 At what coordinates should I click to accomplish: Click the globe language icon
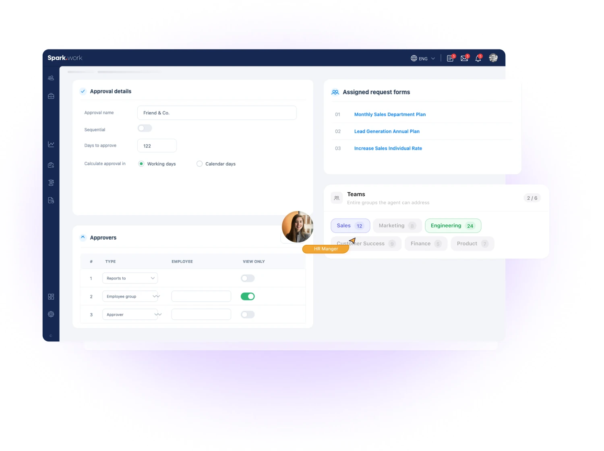pos(414,58)
